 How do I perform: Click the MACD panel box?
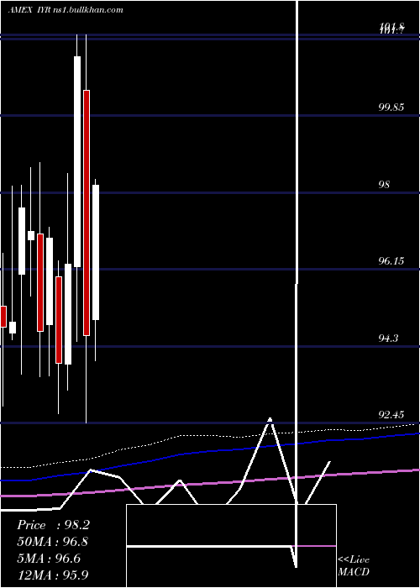click(231, 546)
